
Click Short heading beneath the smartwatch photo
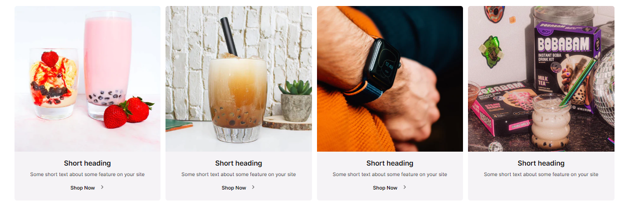[x=390, y=163]
